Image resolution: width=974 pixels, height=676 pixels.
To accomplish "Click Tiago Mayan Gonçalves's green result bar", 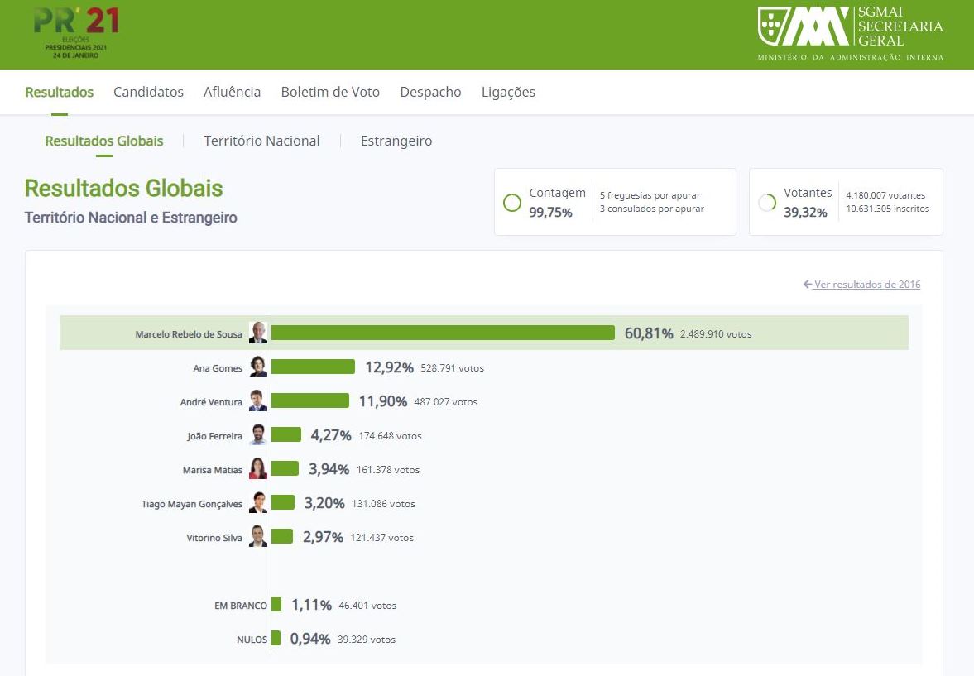I will tap(283, 502).
